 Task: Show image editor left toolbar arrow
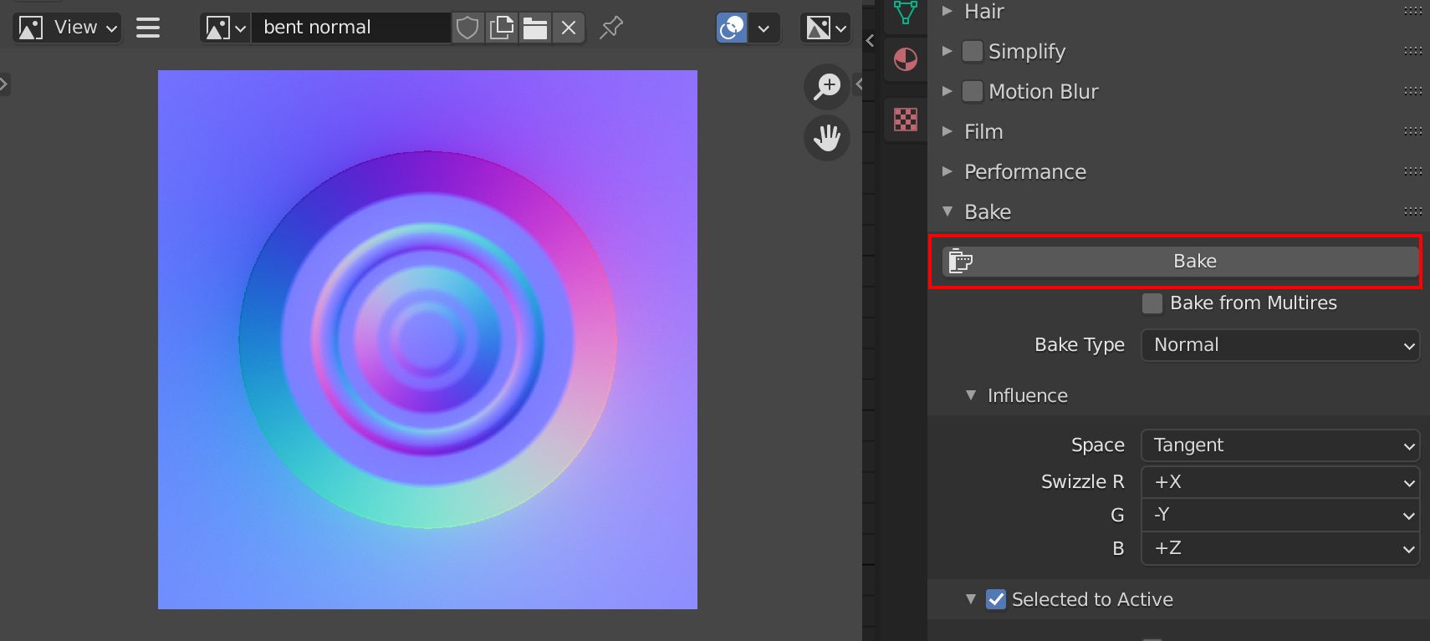(4, 84)
